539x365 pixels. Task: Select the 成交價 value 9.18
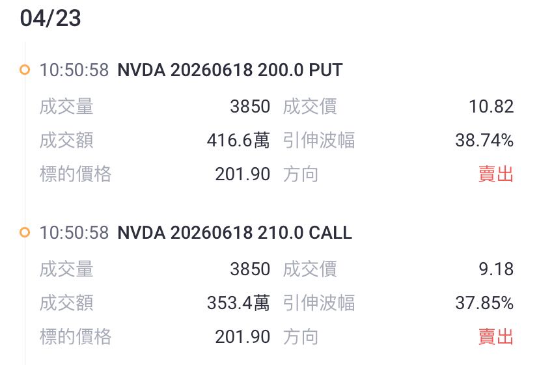coord(496,269)
